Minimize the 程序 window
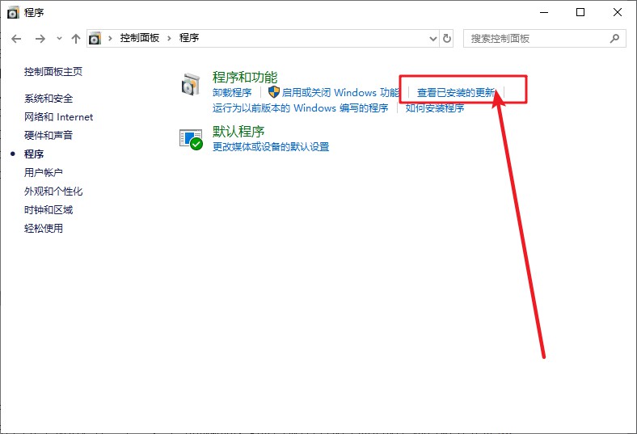The image size is (637, 434). [544, 13]
